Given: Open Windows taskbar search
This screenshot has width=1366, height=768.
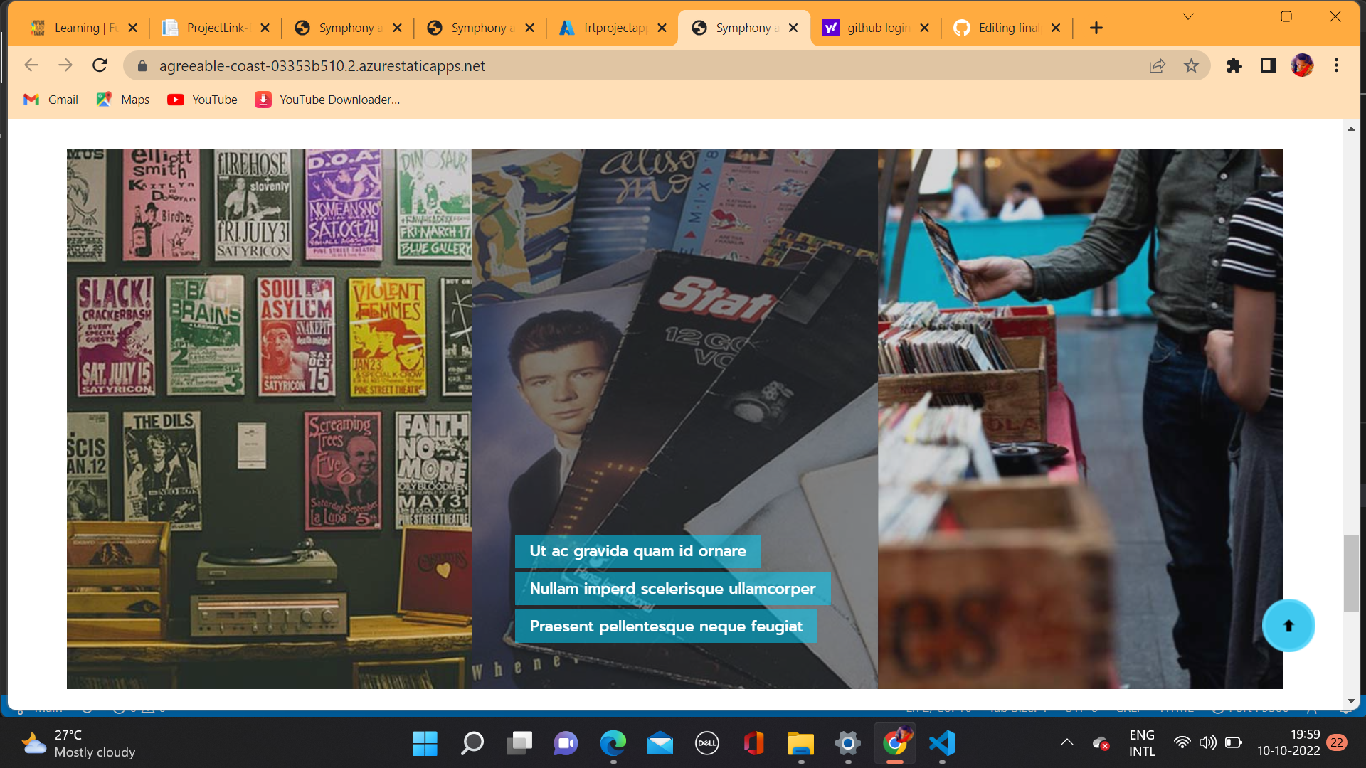Looking at the screenshot, I should point(472,743).
